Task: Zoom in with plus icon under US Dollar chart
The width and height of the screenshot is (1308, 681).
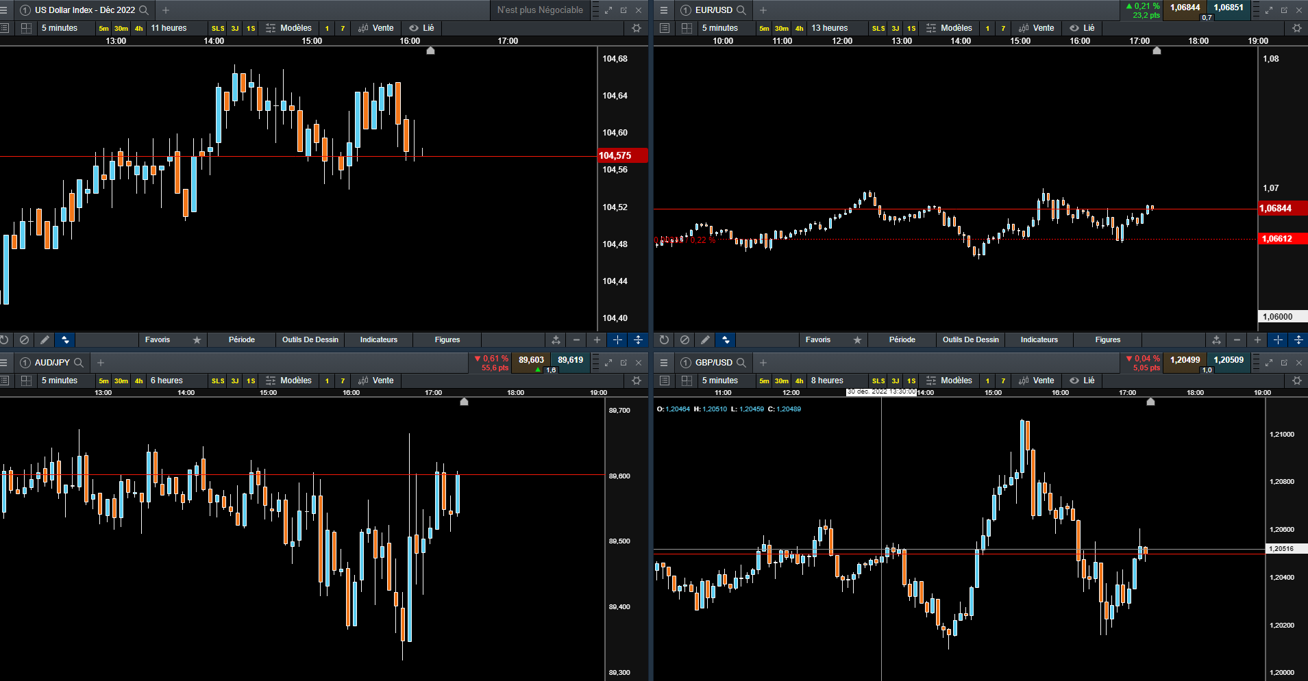Action: (597, 339)
